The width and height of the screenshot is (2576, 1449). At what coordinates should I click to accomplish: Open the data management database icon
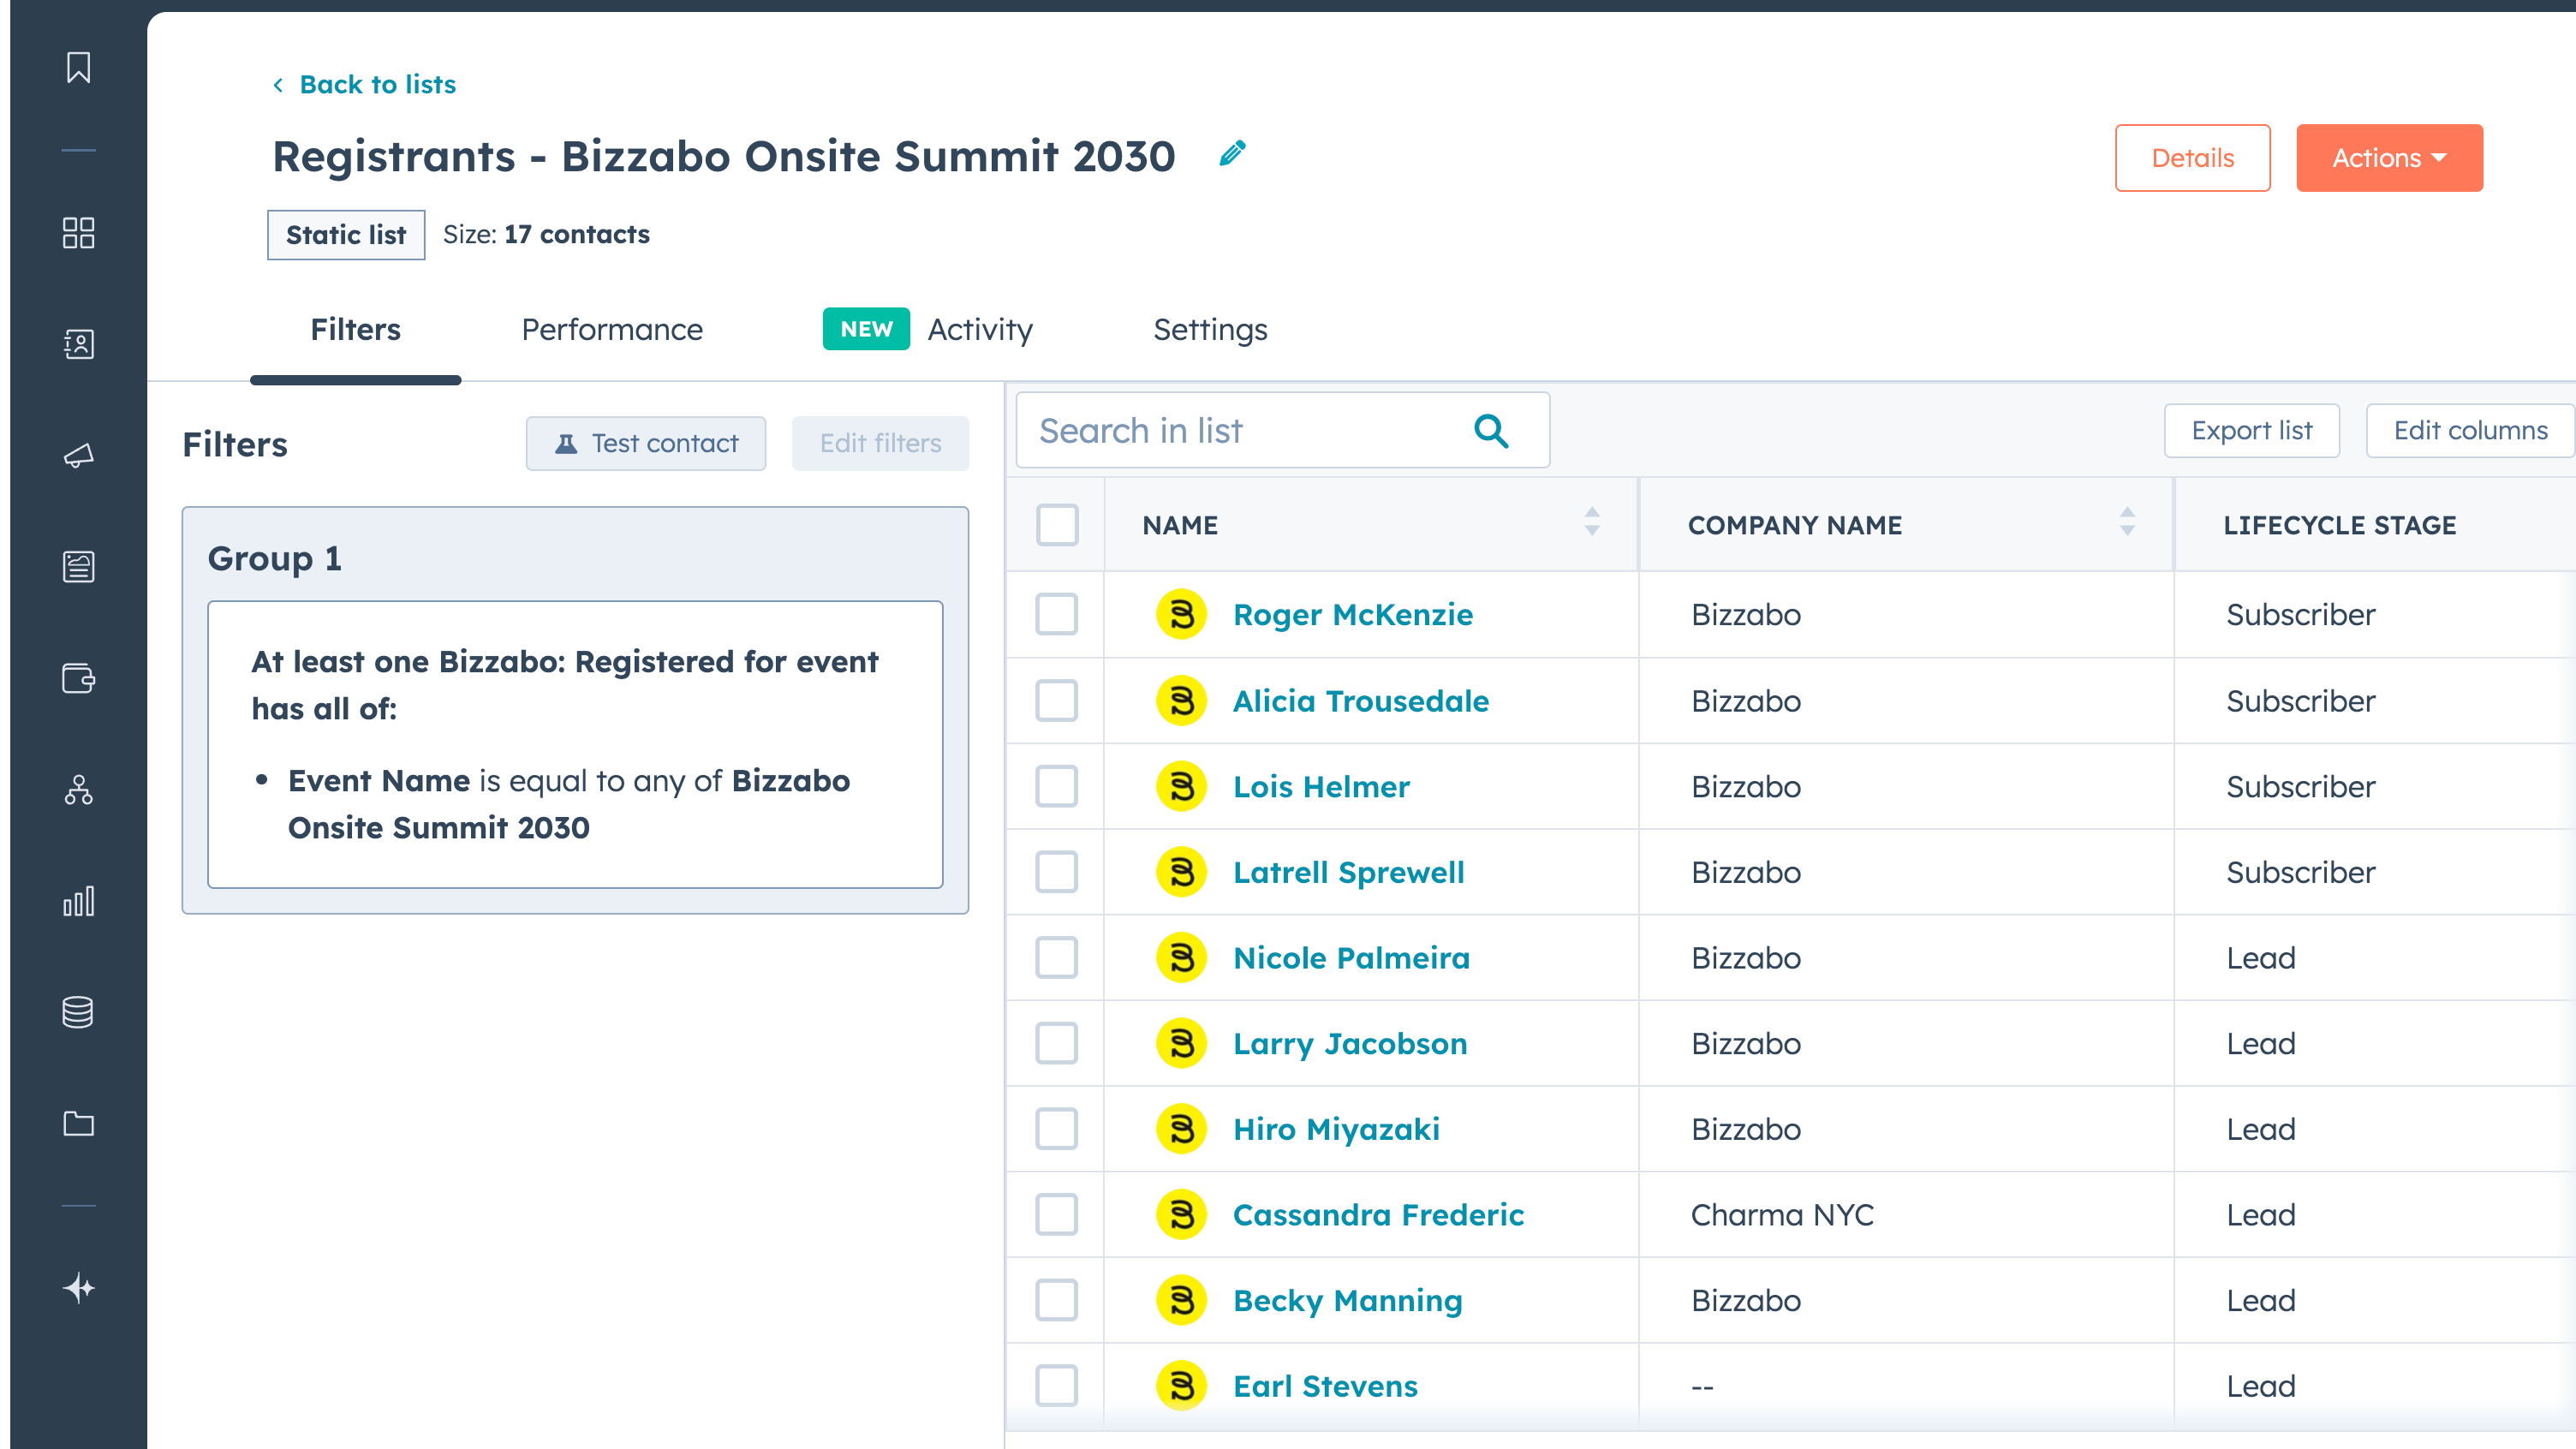point(78,1012)
